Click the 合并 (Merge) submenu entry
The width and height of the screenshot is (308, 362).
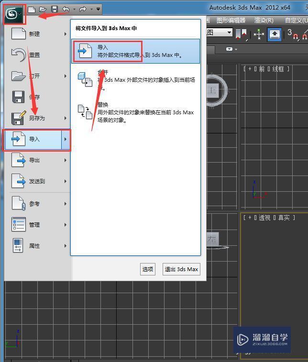pyautogui.click(x=135, y=80)
